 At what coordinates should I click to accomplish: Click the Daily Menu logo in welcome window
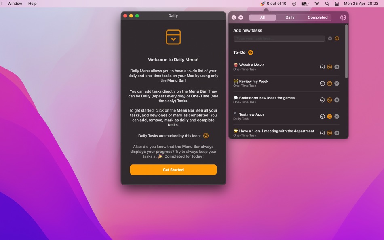click(x=173, y=37)
